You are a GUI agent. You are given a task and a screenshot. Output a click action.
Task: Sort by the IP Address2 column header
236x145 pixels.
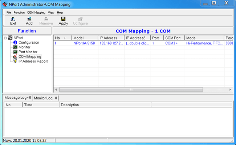click(137, 38)
